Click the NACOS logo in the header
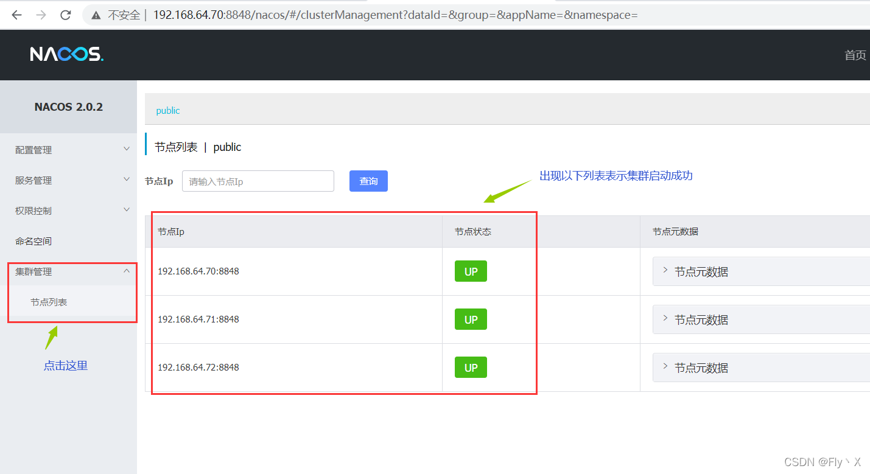Screen dimensions: 870x474 67,54
